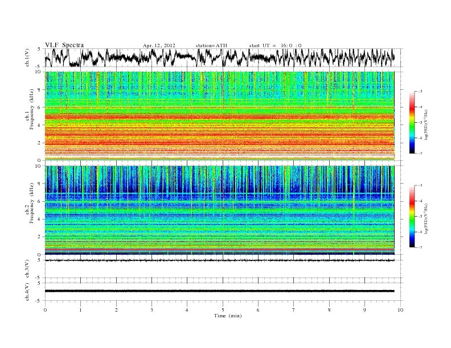This screenshot has width=451, height=348.
Task: Click the "ch.3(V)" axis label
Action: pyautogui.click(x=27, y=269)
